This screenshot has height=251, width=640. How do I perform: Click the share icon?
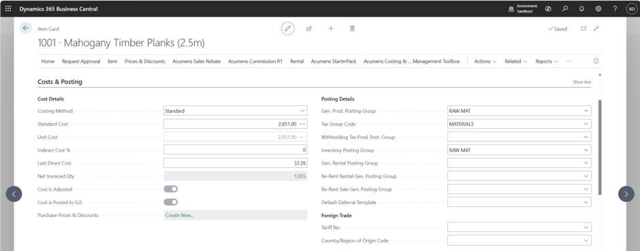pyautogui.click(x=309, y=29)
